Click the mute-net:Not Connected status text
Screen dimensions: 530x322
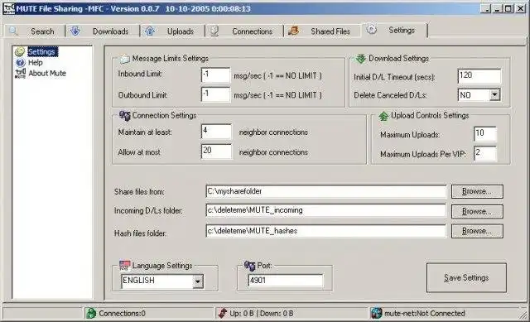pyautogui.click(x=425, y=313)
